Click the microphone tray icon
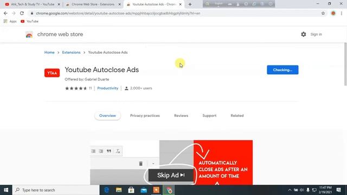The width and height of the screenshot is (347, 195). click(x=308, y=190)
